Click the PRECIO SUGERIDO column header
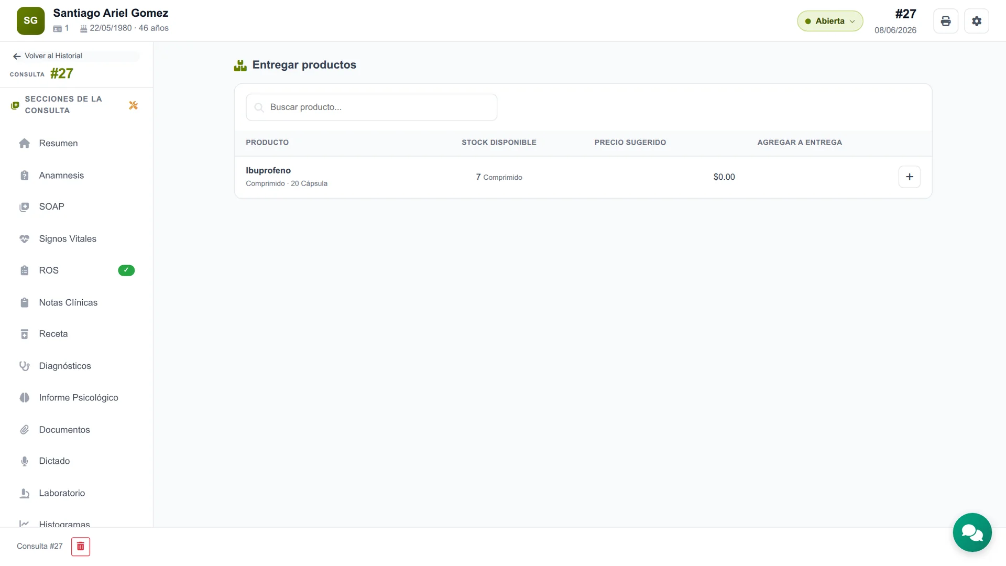1006x566 pixels. [x=630, y=143]
